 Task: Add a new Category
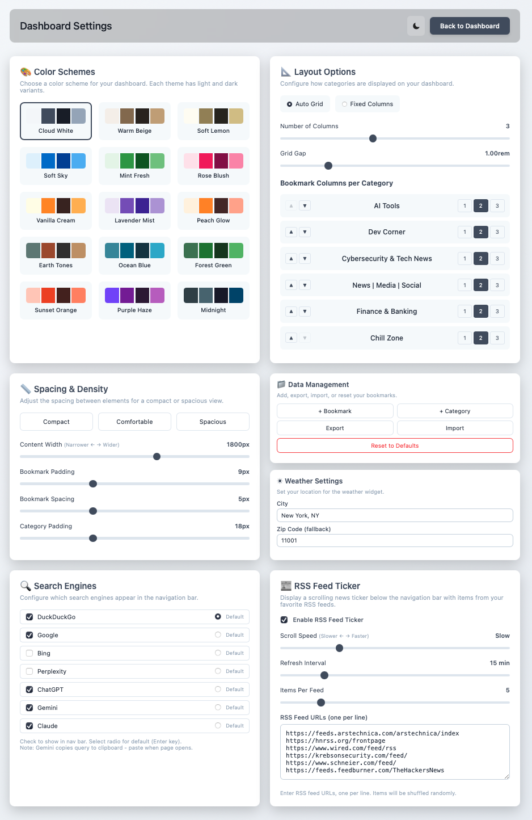click(x=454, y=410)
